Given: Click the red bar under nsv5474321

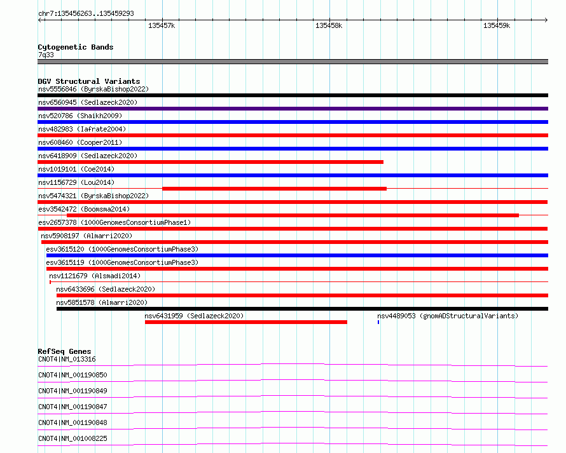Looking at the screenshot, I should coord(293,202).
